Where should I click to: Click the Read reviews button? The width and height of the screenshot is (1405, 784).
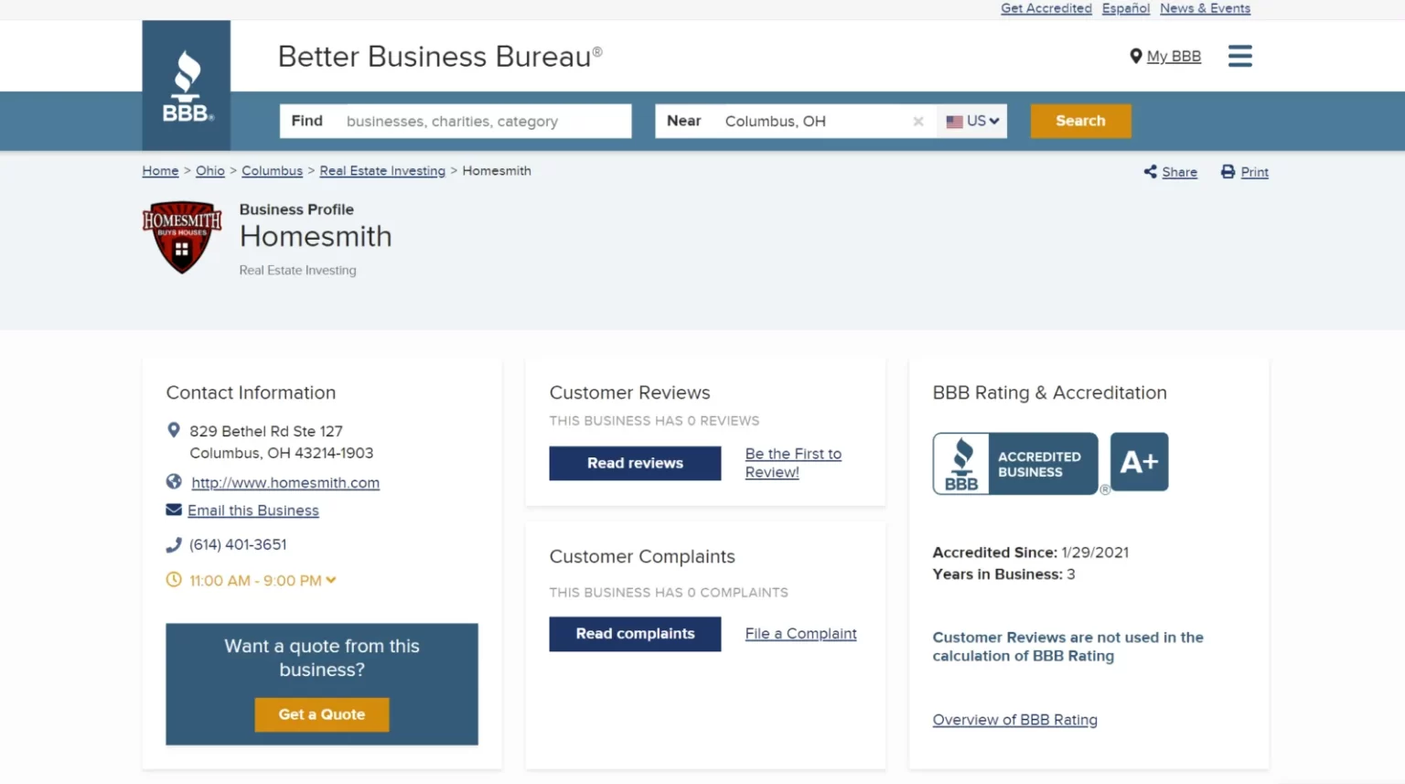635,463
